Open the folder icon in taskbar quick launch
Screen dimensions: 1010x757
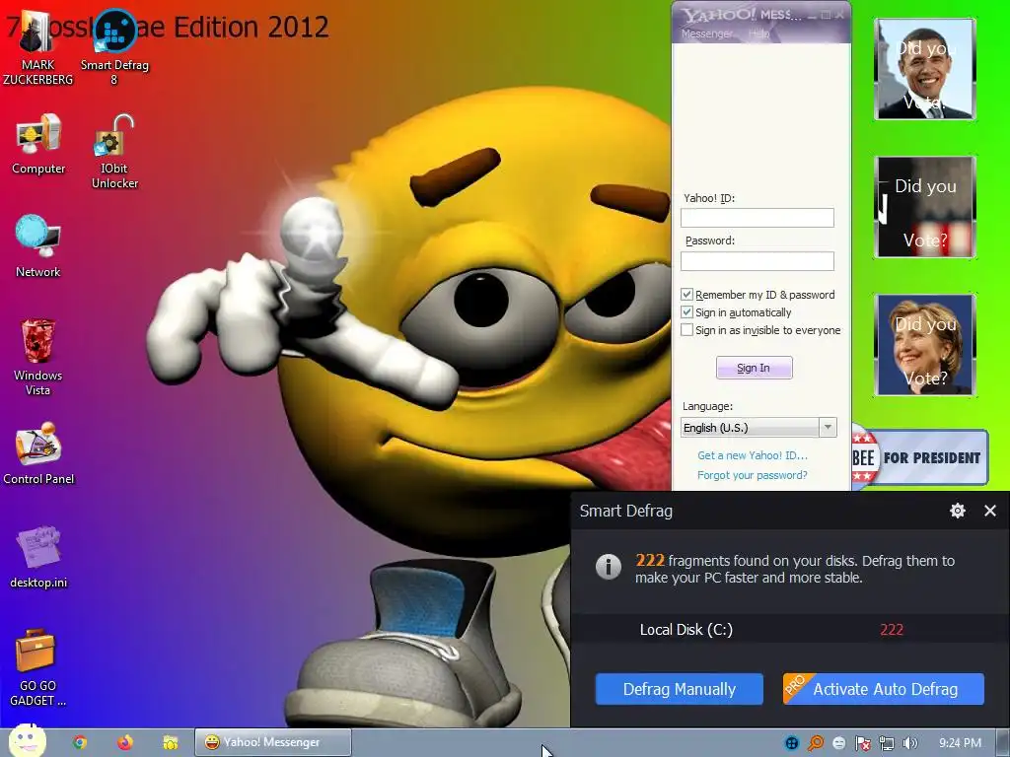click(x=170, y=742)
